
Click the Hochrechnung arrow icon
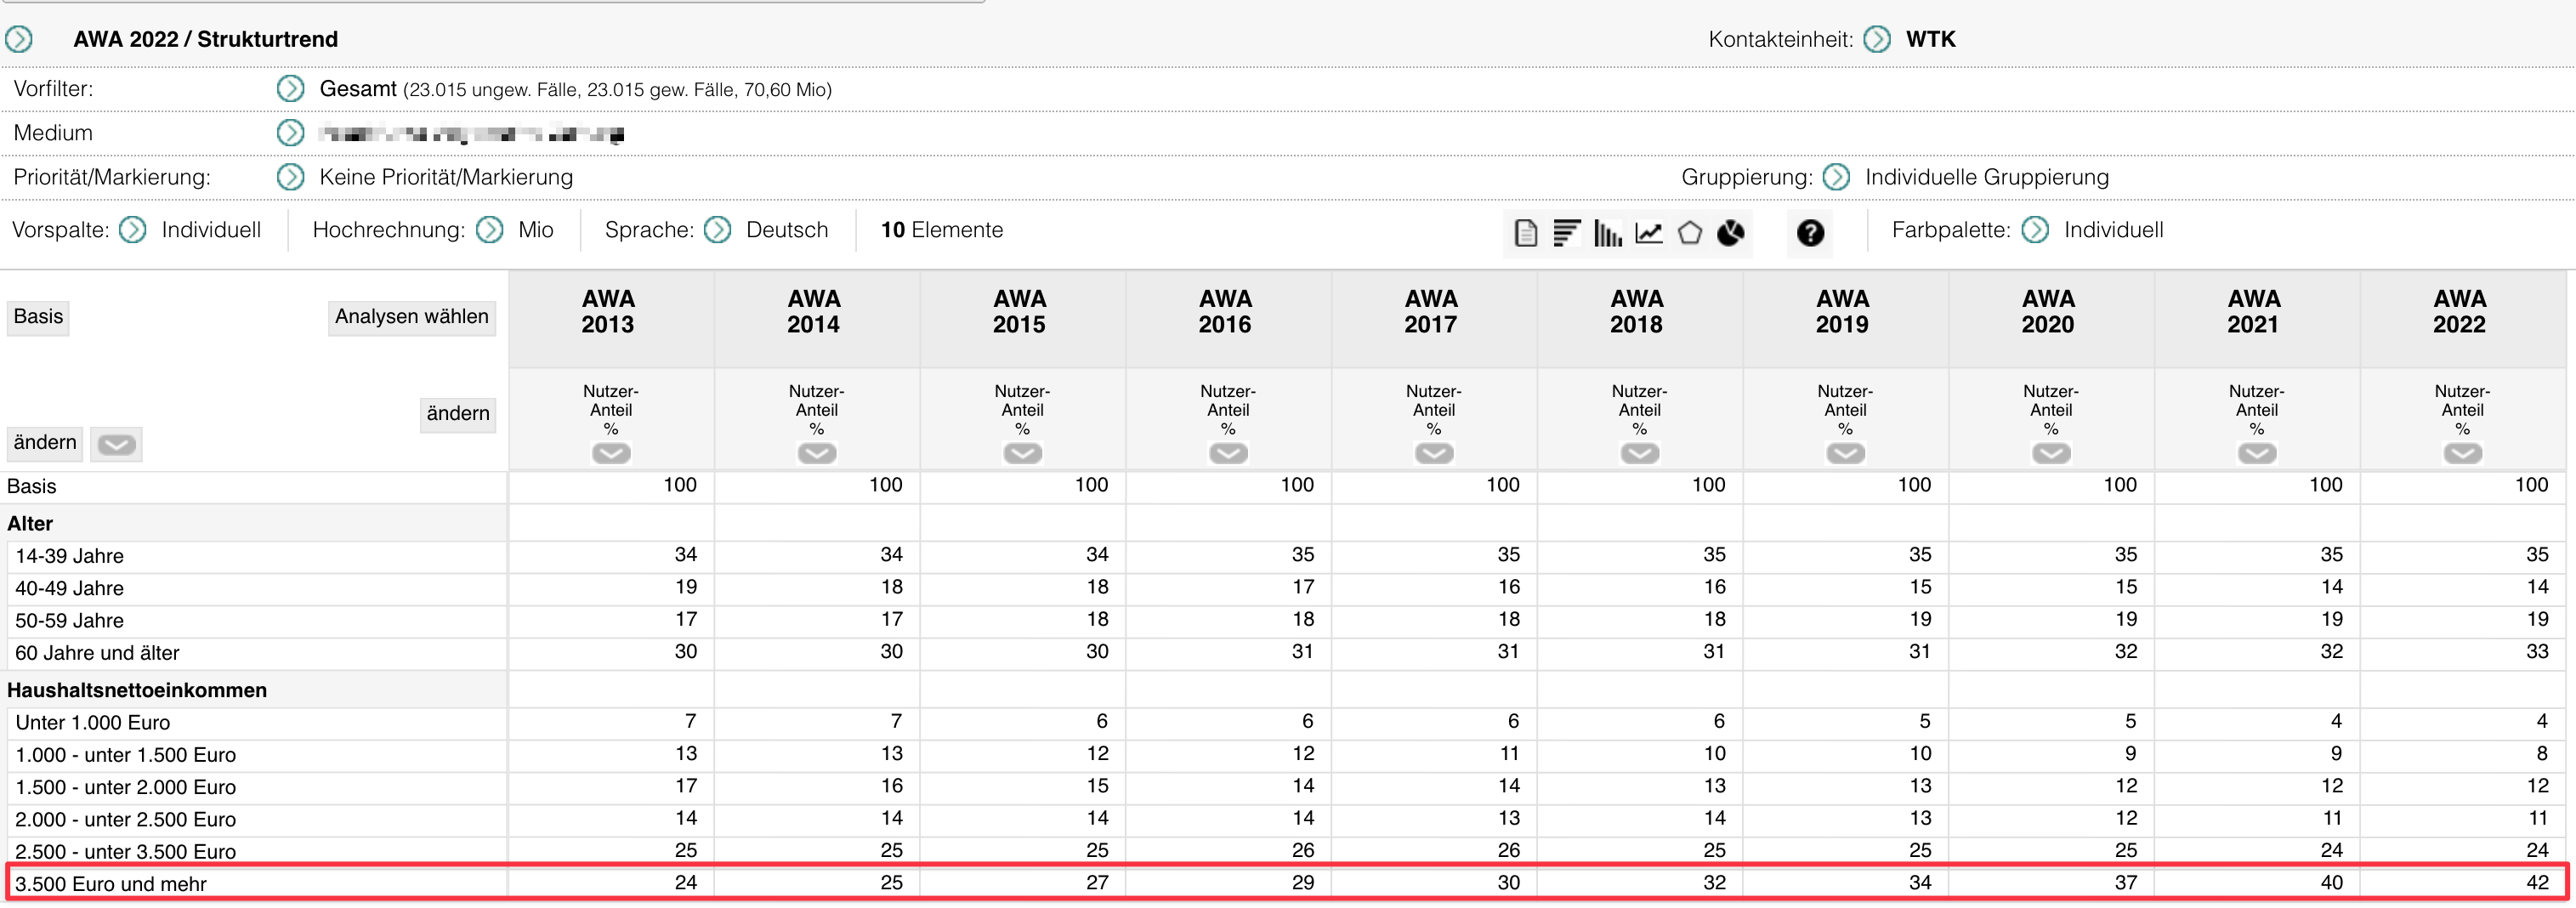(489, 230)
